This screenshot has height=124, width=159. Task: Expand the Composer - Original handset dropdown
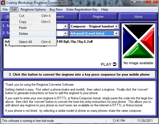116,26
